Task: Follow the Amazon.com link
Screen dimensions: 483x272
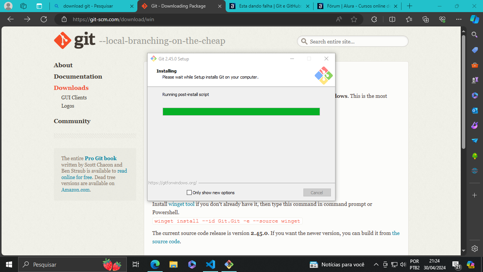Action: point(75,190)
